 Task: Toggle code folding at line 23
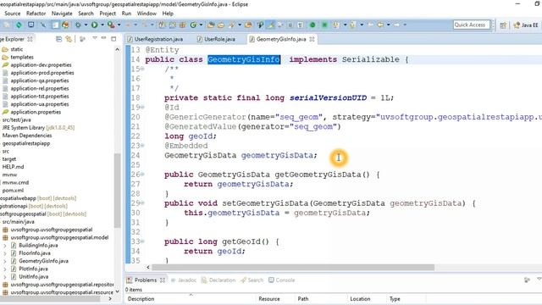pos(142,146)
